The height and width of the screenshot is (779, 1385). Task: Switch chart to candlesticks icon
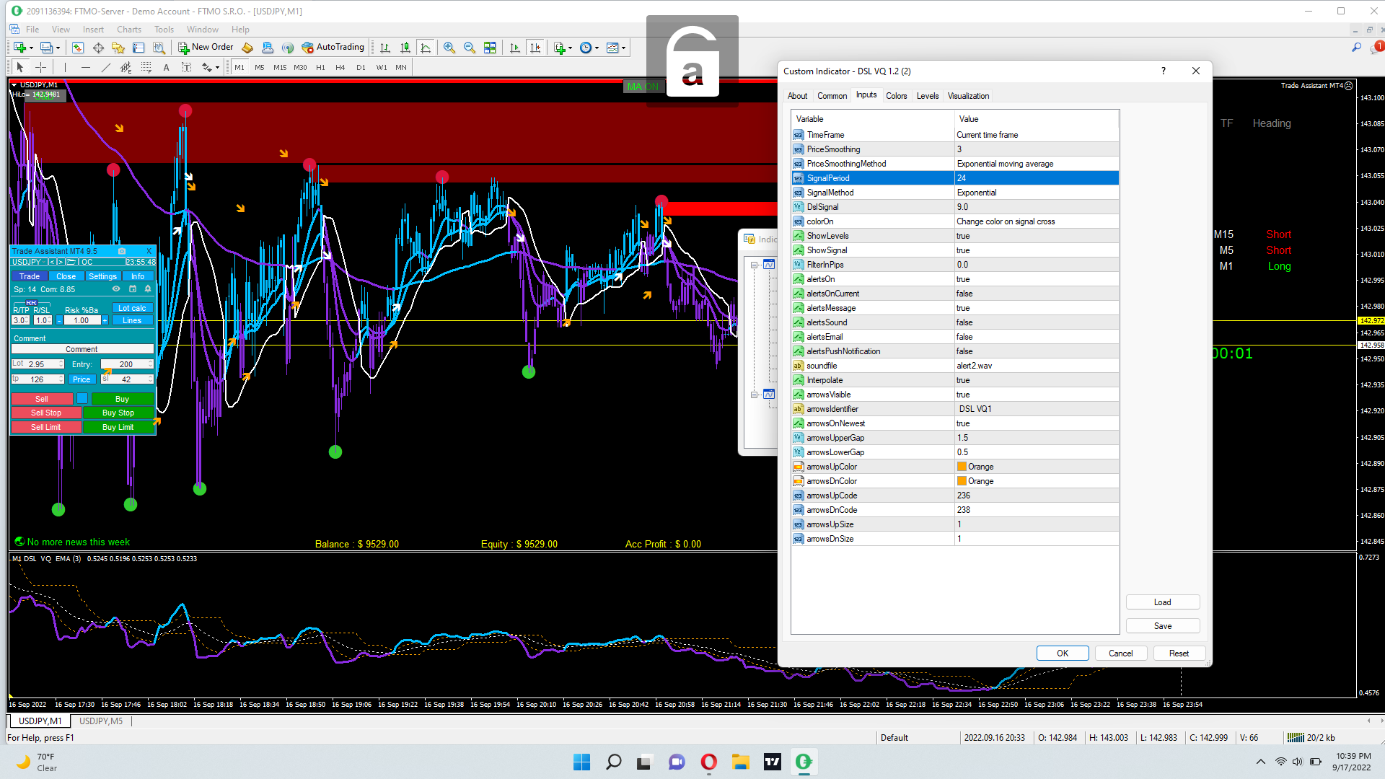point(405,48)
